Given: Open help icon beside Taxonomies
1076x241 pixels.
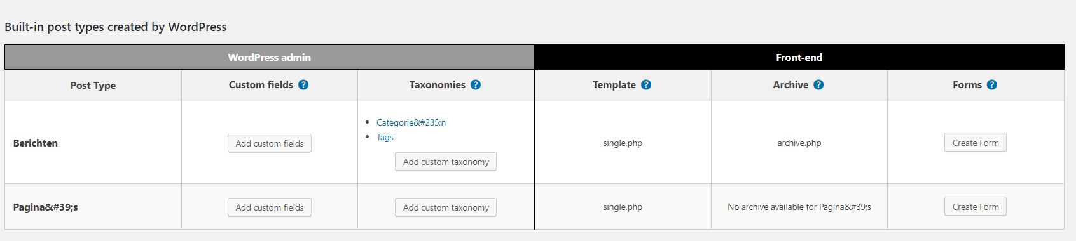Looking at the screenshot, I should 476,85.
